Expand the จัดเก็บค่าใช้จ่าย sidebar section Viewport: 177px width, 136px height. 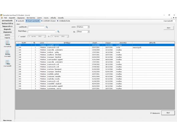click(7, 24)
